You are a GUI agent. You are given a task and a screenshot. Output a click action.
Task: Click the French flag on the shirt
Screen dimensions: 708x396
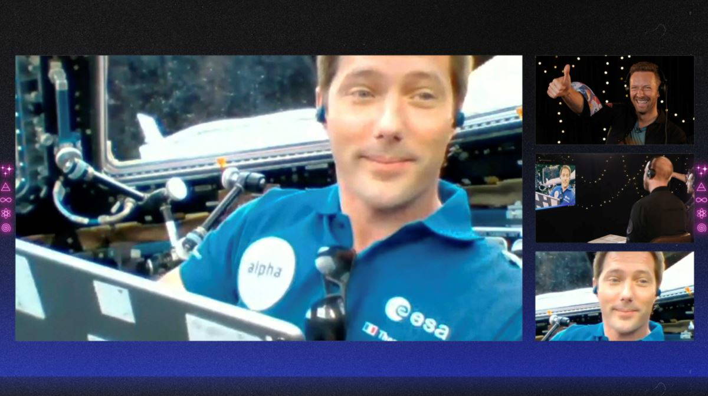(x=370, y=328)
